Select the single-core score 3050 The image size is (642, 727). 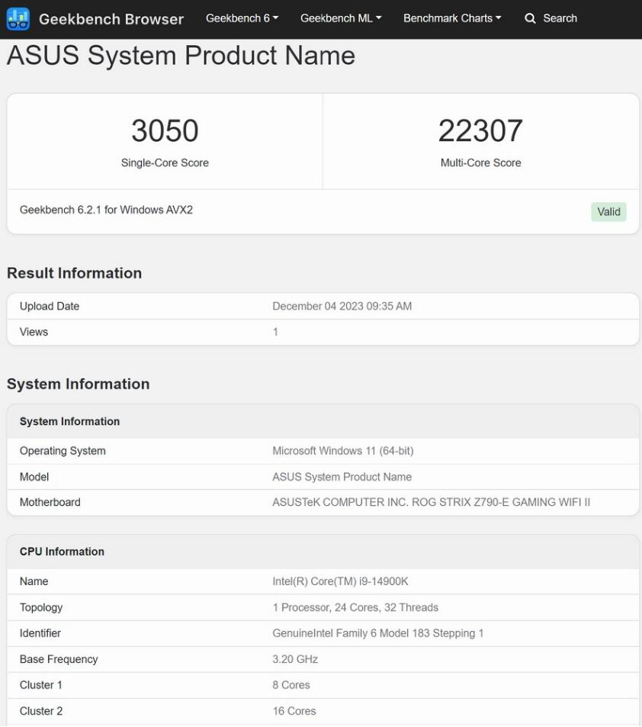point(165,130)
